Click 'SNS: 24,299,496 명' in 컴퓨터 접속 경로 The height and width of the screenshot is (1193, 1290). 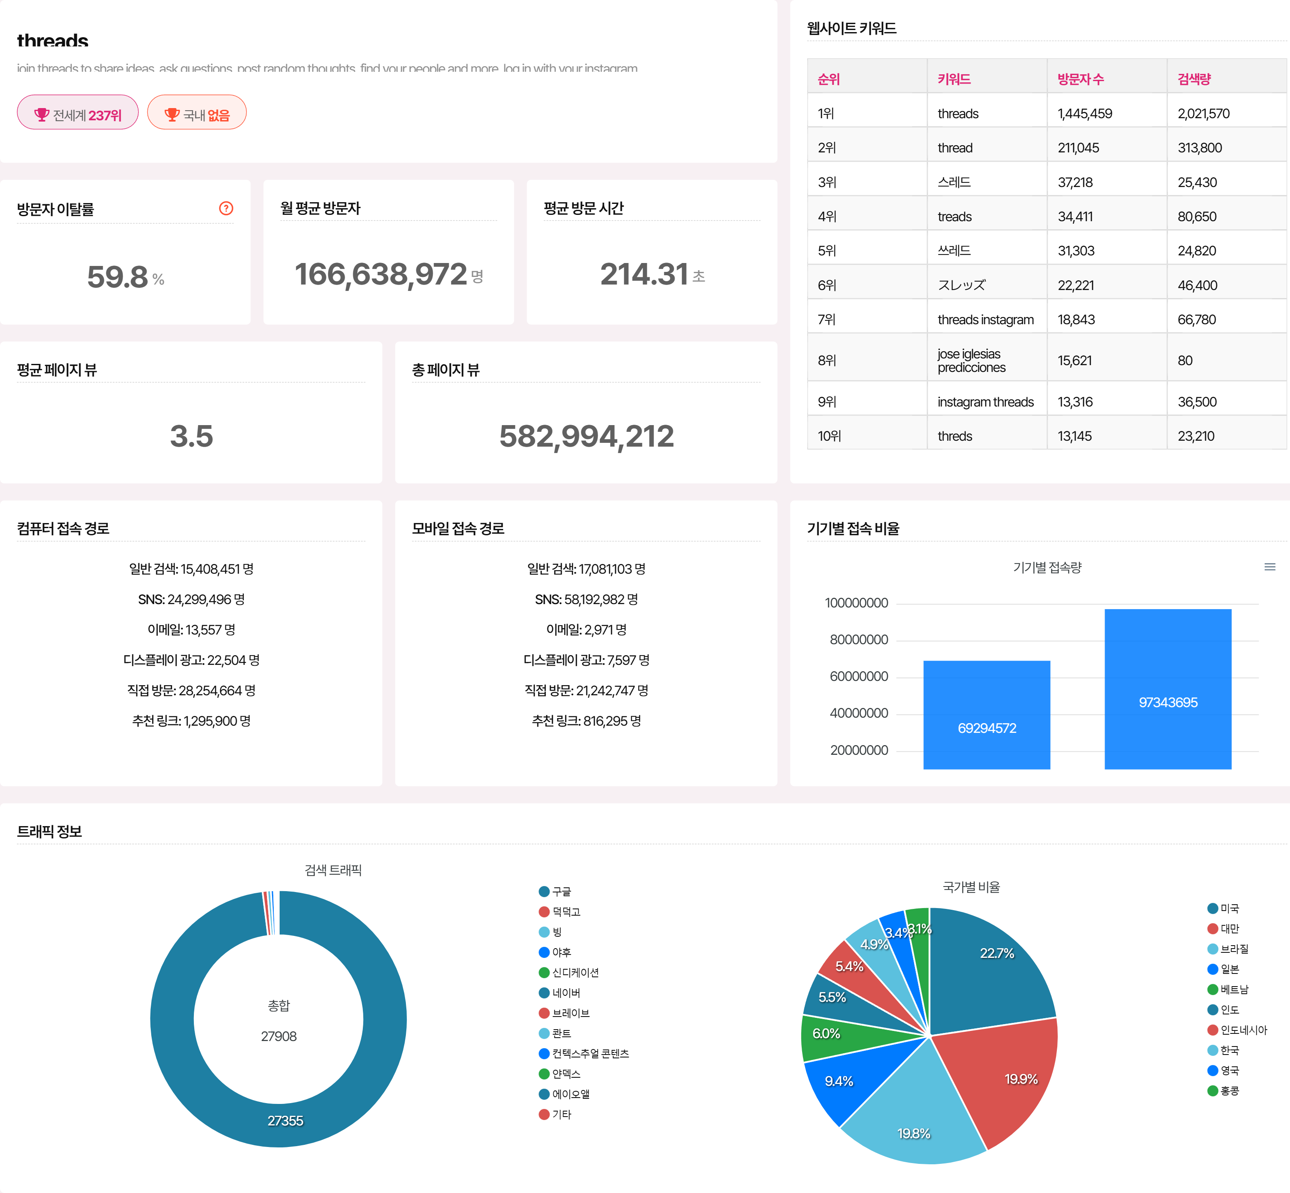191,599
